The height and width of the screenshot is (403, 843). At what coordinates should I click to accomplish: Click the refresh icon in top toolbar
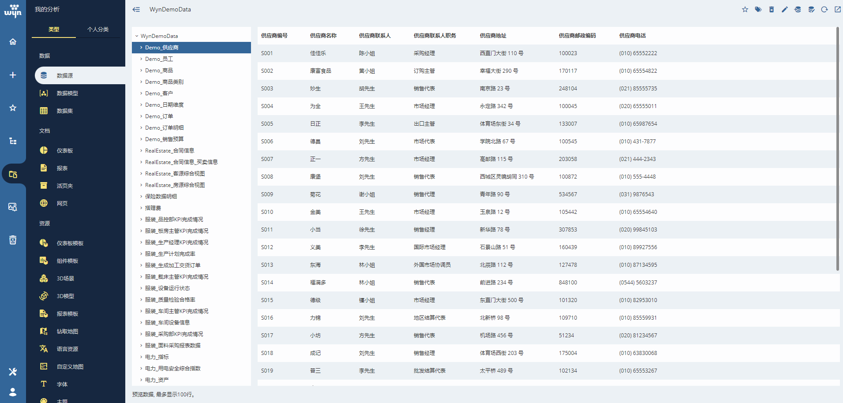824,10
